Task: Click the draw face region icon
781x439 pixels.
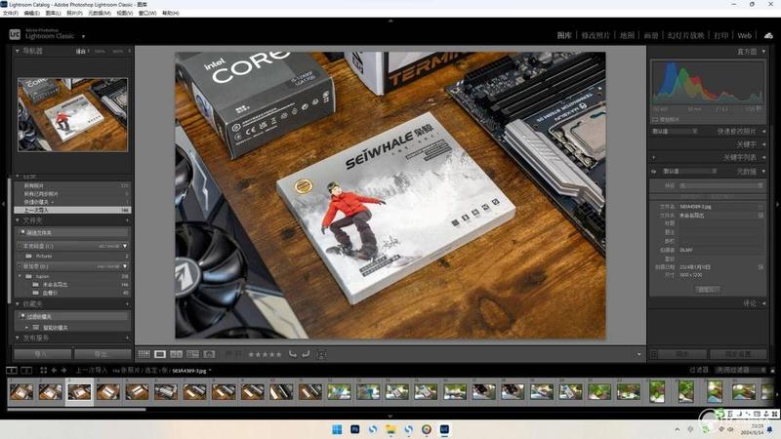Action: (x=322, y=355)
